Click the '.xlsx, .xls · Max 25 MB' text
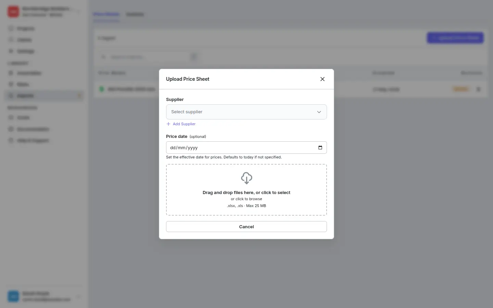The width and height of the screenshot is (493, 308). click(x=246, y=206)
